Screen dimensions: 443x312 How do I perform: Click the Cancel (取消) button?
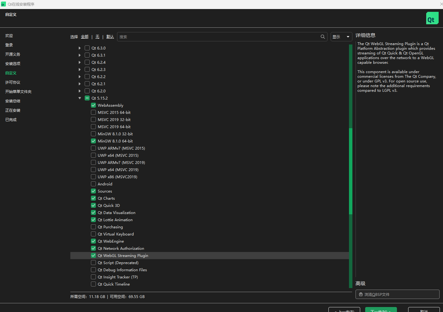(x=424, y=310)
